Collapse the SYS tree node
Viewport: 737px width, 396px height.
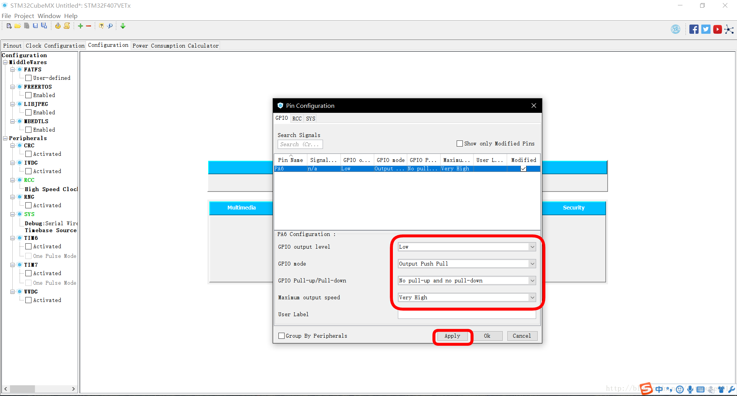[13, 214]
